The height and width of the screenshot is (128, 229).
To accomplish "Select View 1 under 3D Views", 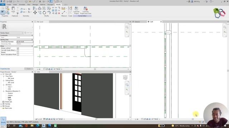I will (10, 87).
